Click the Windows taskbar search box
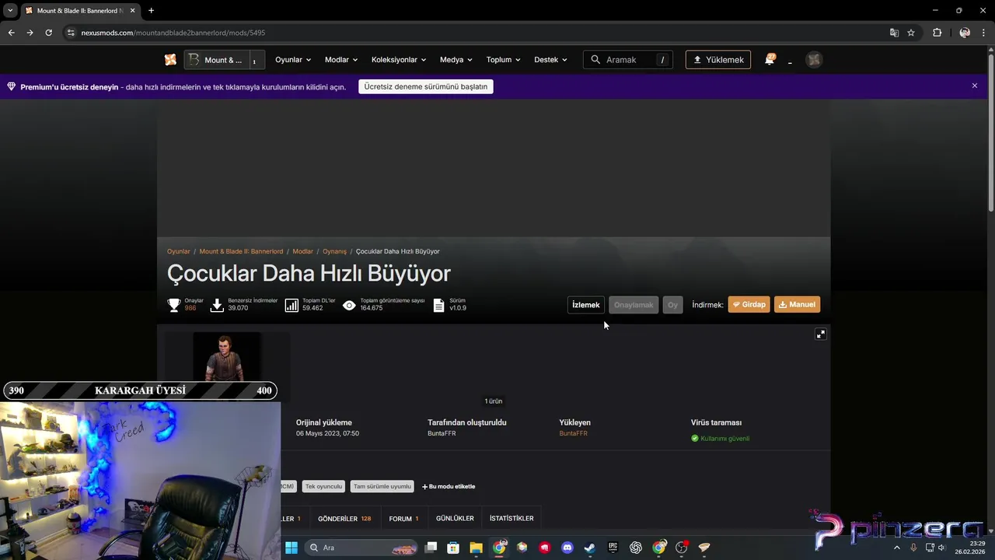Viewport: 995px width, 560px height. [x=361, y=548]
